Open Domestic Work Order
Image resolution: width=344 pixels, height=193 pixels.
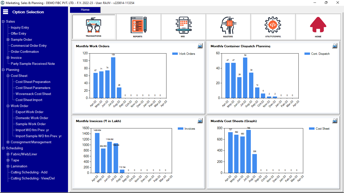click(x=32, y=118)
